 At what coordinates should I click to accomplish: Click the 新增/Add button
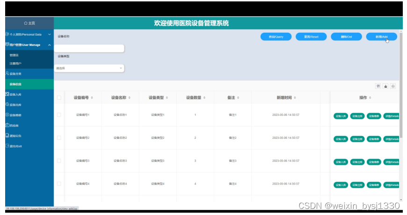point(382,37)
